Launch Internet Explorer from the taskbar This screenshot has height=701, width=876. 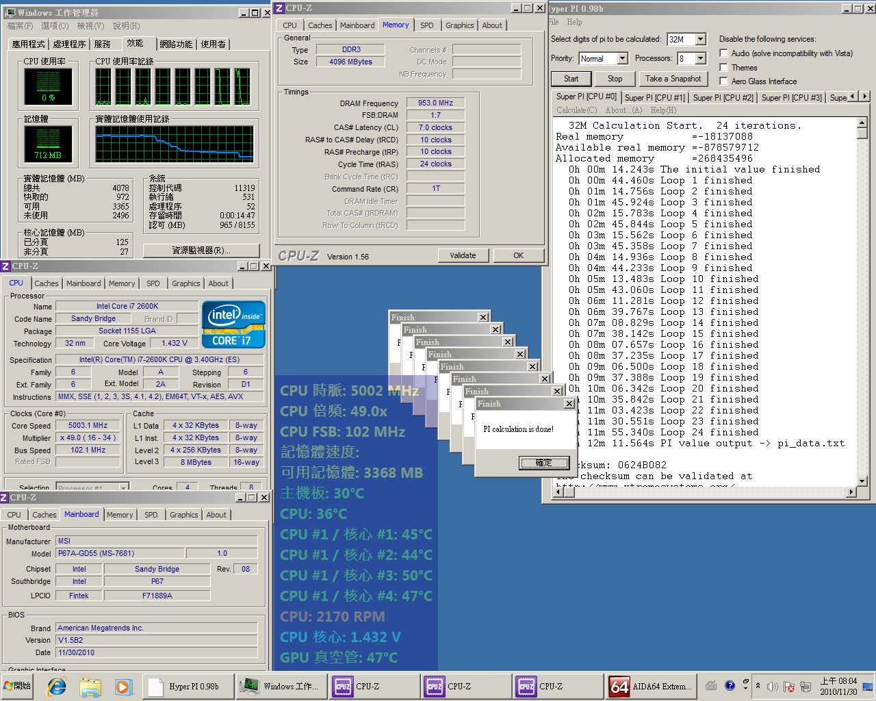[57, 686]
